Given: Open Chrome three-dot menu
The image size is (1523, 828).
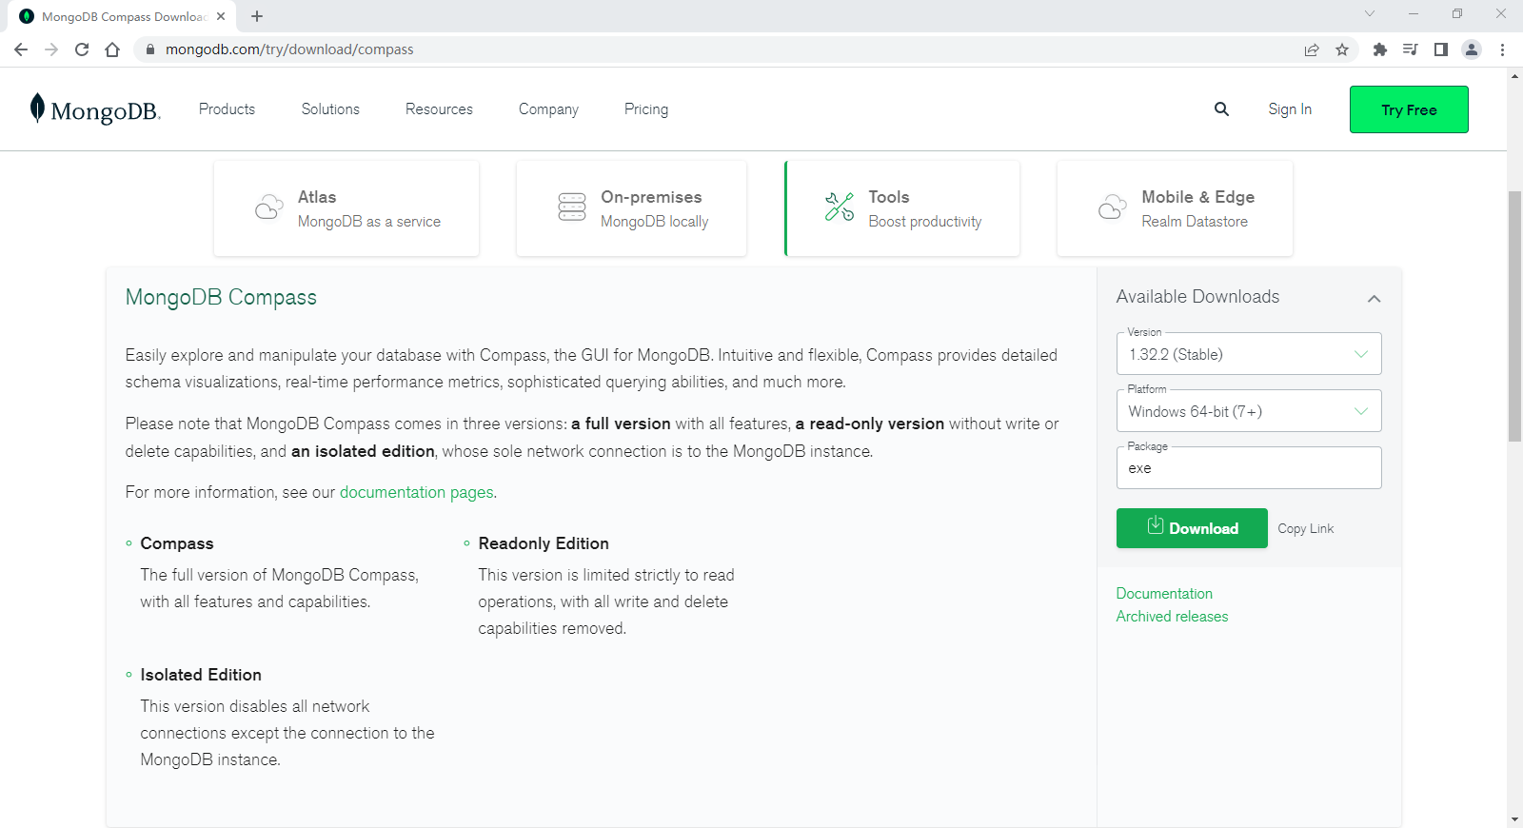Looking at the screenshot, I should (1502, 49).
